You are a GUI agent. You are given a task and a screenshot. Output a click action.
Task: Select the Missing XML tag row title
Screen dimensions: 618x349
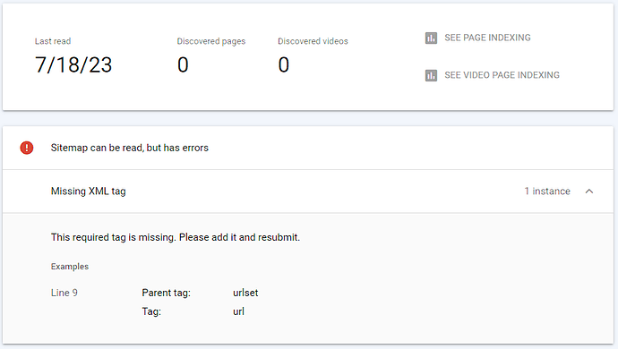tap(89, 192)
